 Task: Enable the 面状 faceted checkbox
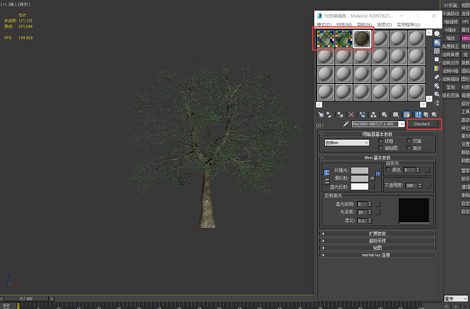[409, 148]
